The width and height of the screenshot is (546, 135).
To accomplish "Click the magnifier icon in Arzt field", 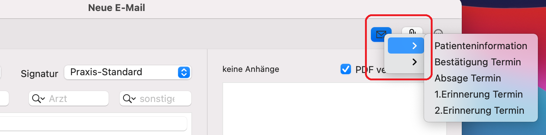I will pyautogui.click(x=38, y=98).
